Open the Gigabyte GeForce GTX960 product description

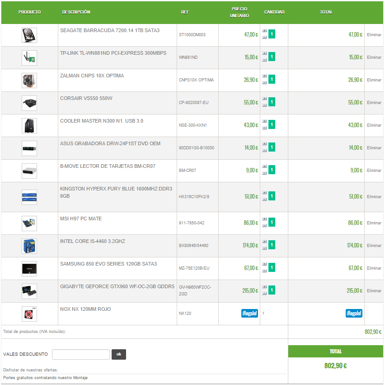coord(117,286)
